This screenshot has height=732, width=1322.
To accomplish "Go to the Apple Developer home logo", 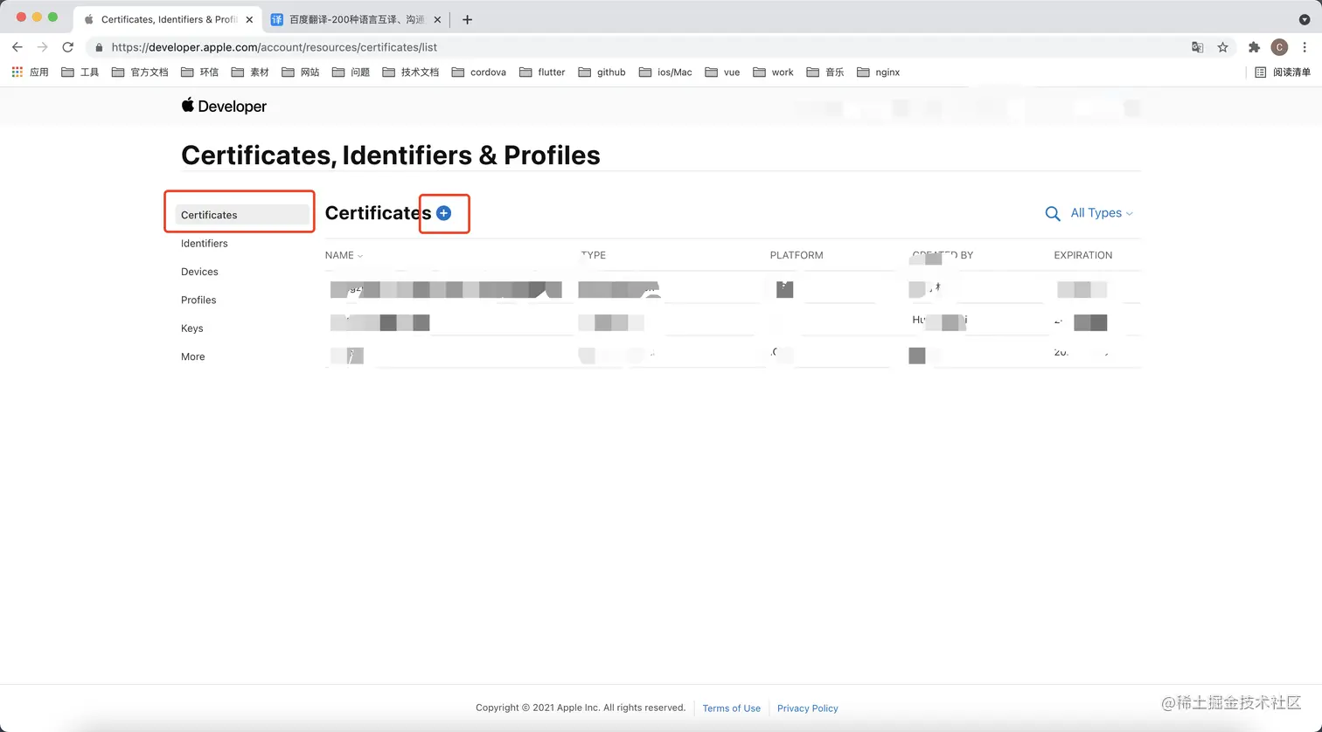I will (224, 107).
